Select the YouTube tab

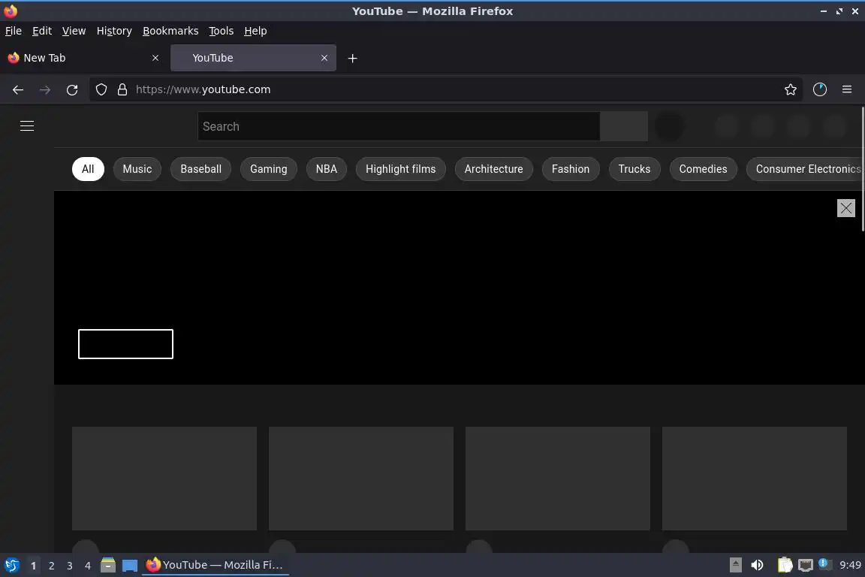click(253, 58)
